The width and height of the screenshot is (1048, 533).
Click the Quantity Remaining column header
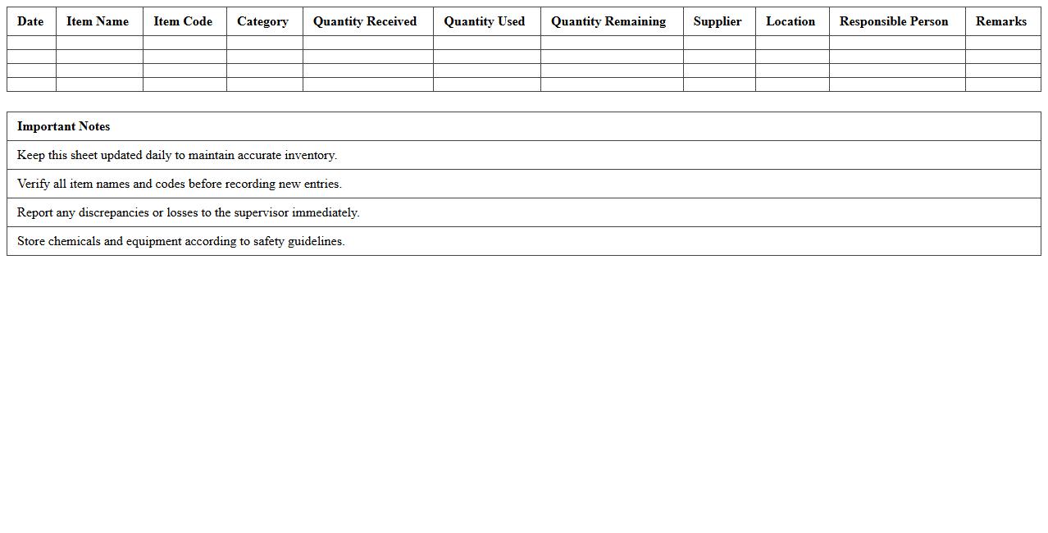click(608, 21)
